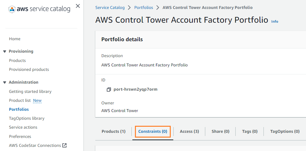This screenshot has width=306, height=151.
Task: Open Preferences in sidebar
Action: pos(20,136)
